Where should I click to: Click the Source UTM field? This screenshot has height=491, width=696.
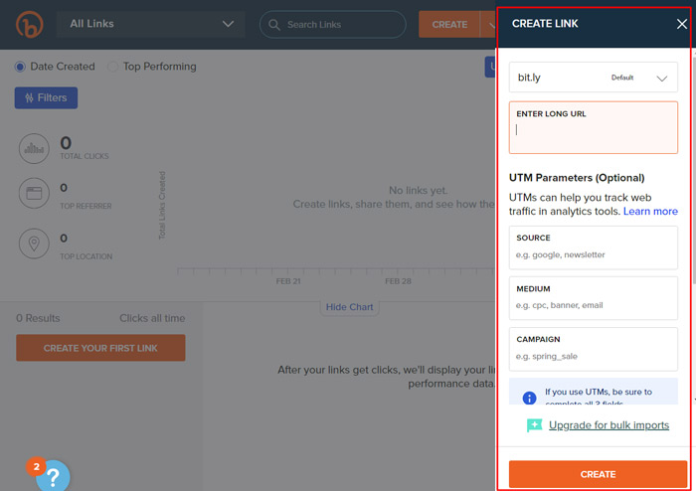[x=593, y=247]
